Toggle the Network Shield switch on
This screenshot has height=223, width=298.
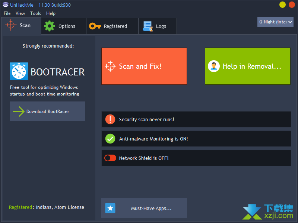(110, 158)
